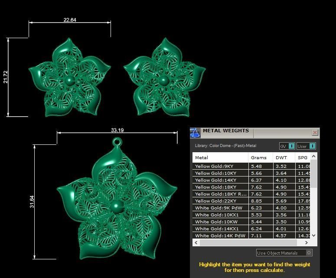Sort table by Metal column header

(220, 157)
